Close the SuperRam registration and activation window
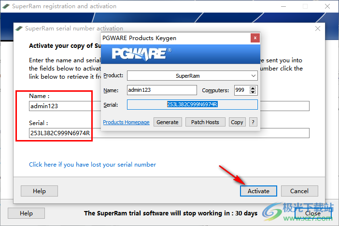This screenshot has height=226, width=339. pyautogui.click(x=327, y=6)
